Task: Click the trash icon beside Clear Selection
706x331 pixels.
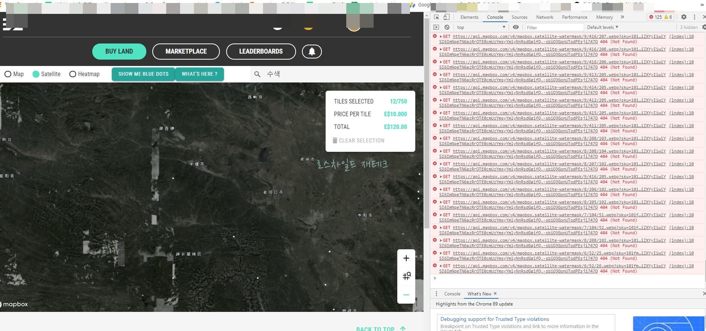Action: 335,141
